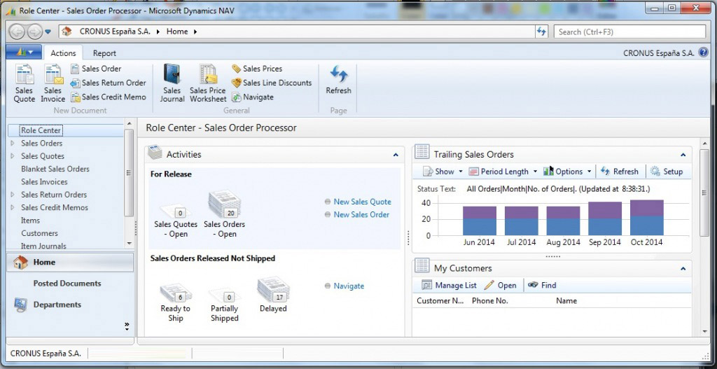Create a new Sales Return Order
The width and height of the screenshot is (717, 369).
(109, 83)
